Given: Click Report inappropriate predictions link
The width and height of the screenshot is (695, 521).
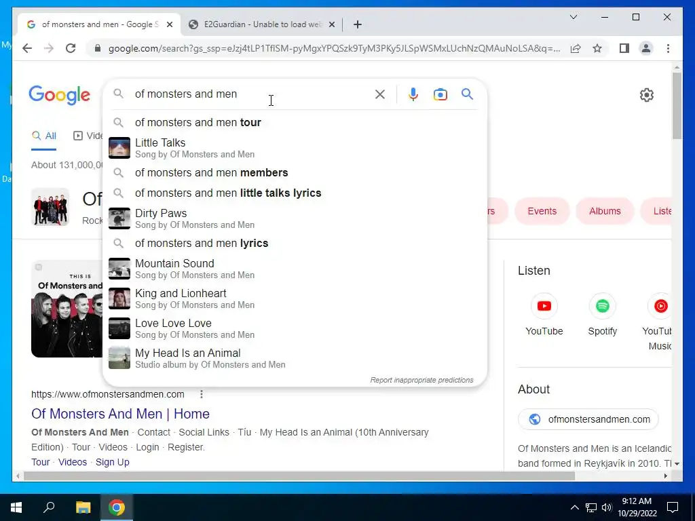Looking at the screenshot, I should (421, 380).
